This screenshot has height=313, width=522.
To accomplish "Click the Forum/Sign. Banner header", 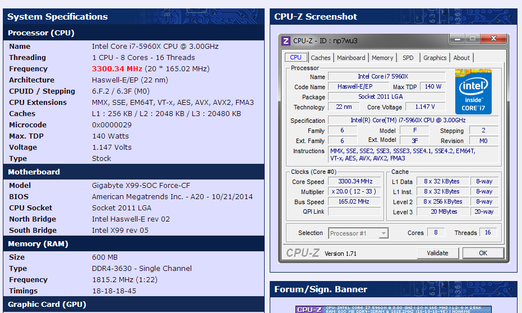I will (x=394, y=289).
